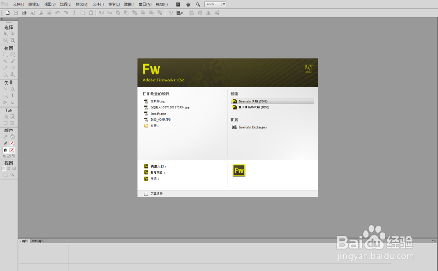Open the 滤镜(I) menu
This screenshot has width=438, height=271.
coord(129,4)
